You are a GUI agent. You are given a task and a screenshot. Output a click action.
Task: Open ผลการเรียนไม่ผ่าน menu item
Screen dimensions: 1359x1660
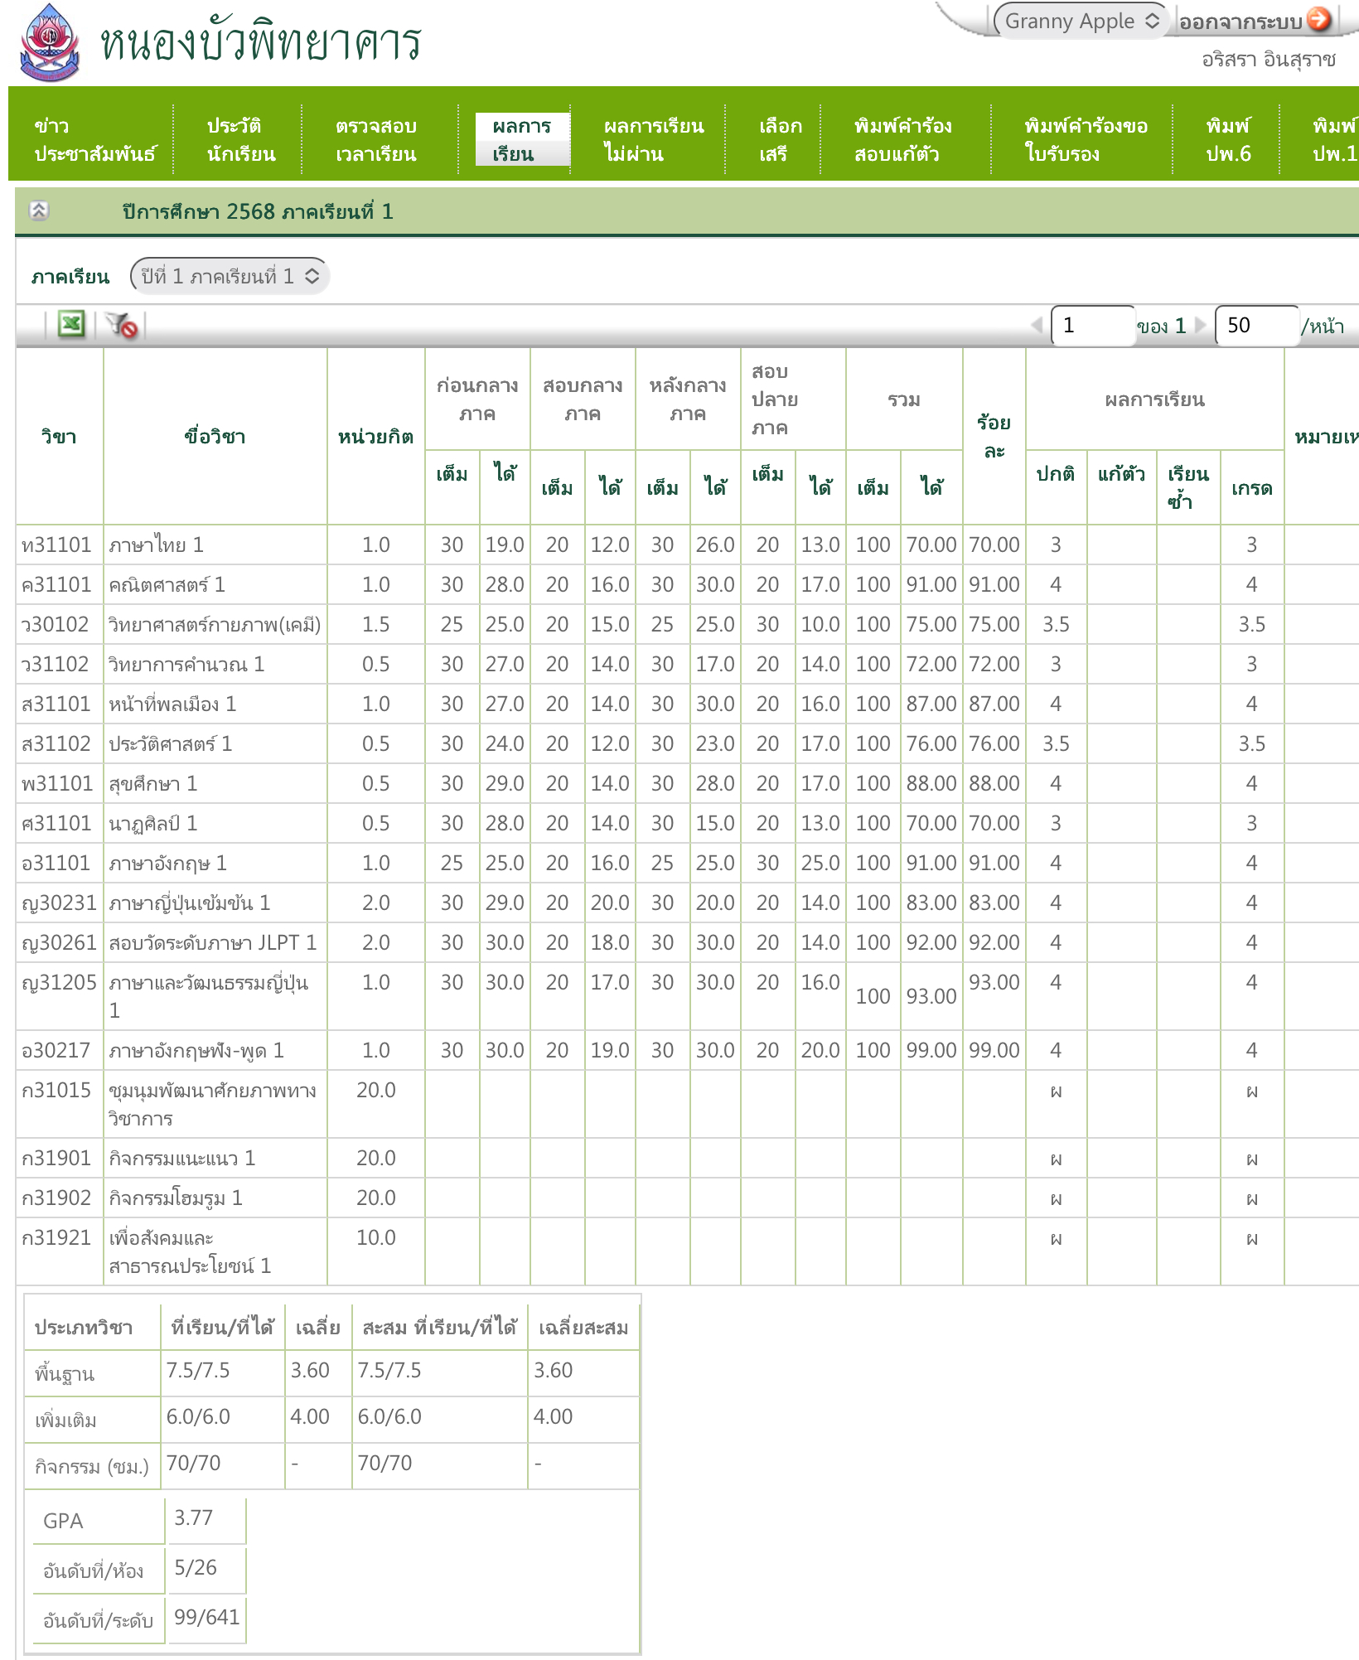653,139
